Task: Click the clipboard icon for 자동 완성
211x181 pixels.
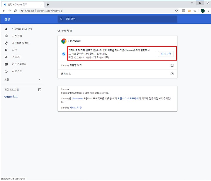Action: [x=6, y=36]
